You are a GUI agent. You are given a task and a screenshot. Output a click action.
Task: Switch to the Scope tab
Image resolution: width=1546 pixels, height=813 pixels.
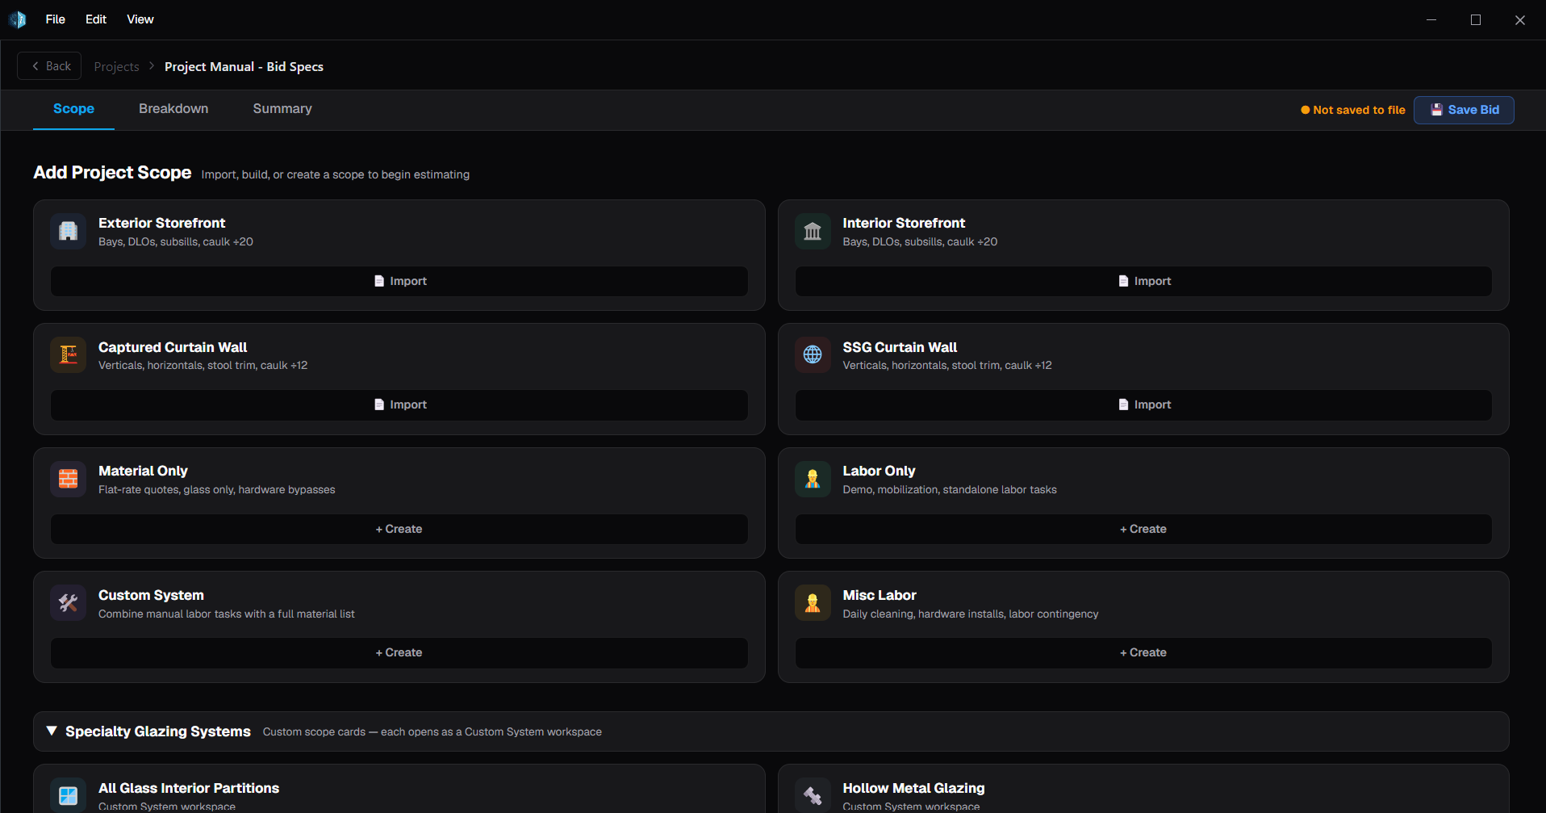point(73,109)
